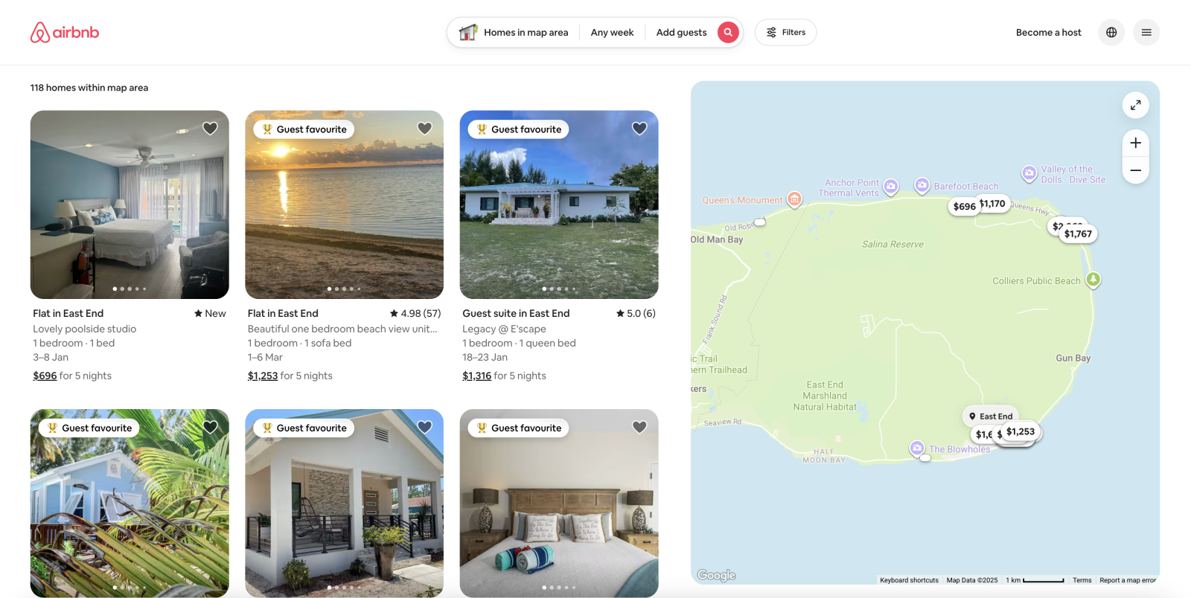The image size is (1191, 598).
Task: Heart the Legacy @ E'scape listing
Action: [x=639, y=128]
